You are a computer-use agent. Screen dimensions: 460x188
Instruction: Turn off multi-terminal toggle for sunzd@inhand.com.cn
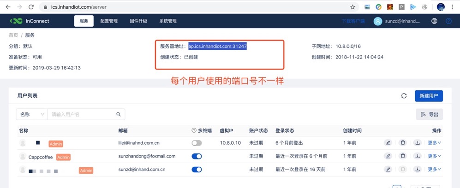tap(197, 170)
